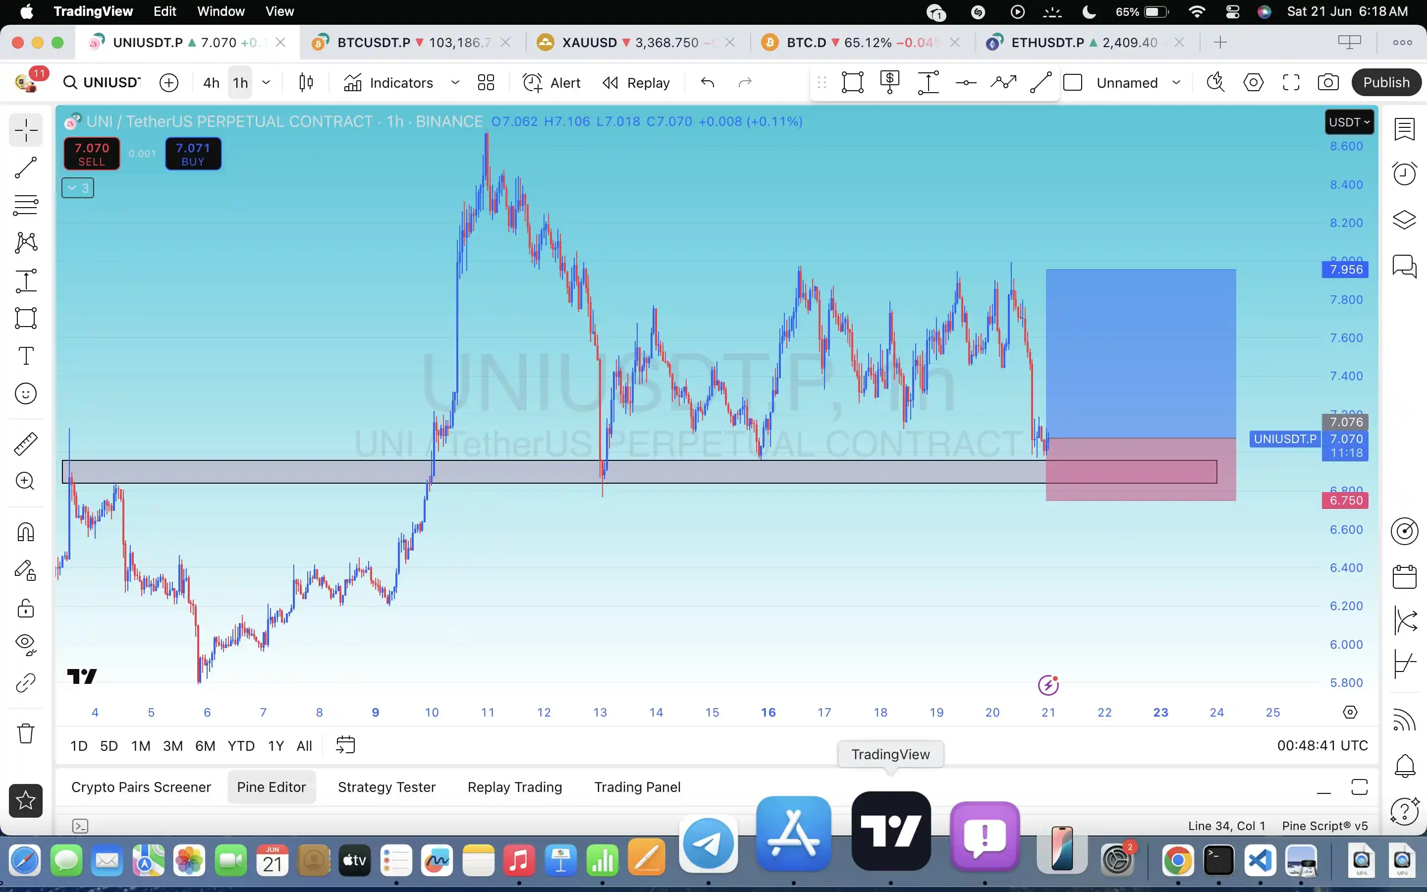Select the trend line drawing tool

[26, 167]
